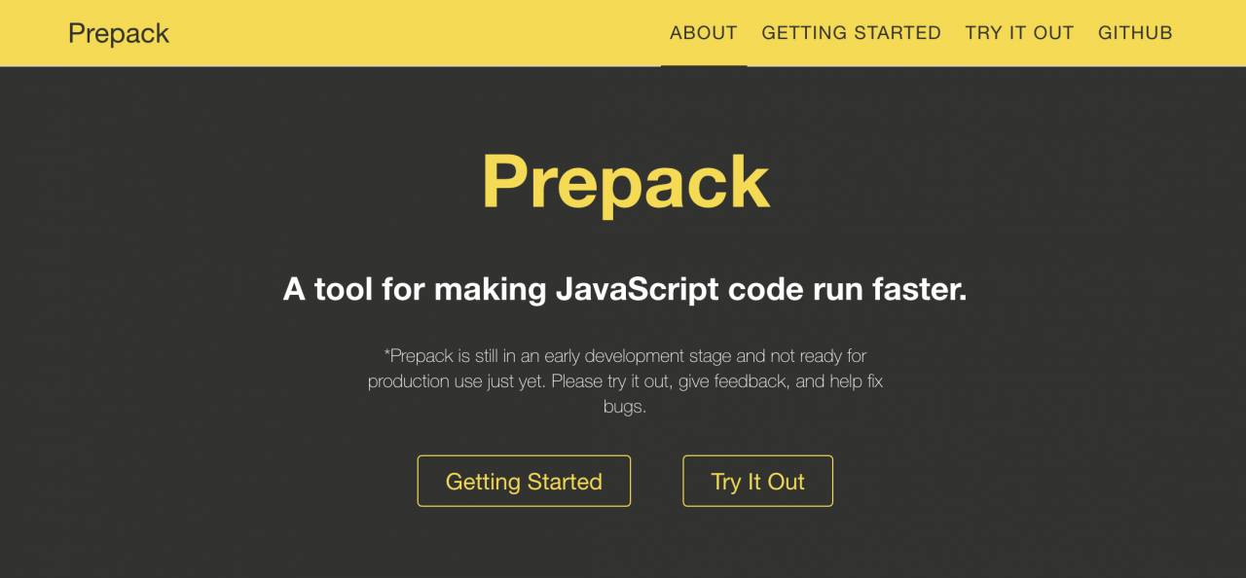Click dark background between the two buttons

coord(657,481)
